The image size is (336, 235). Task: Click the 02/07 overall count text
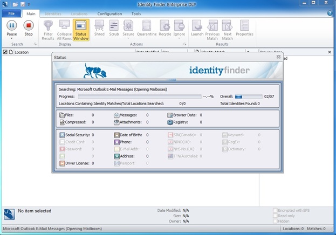[x=269, y=96]
